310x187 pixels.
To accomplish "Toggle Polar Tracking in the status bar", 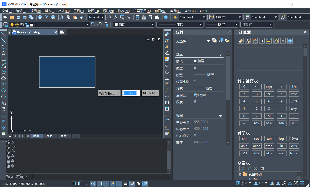I will (x=93, y=183).
